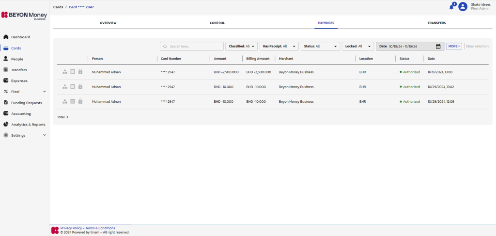496x236 pixels.
Task: Click the BEYON Money Business logo
Action: pos(24,16)
